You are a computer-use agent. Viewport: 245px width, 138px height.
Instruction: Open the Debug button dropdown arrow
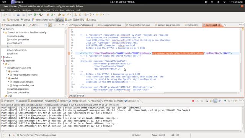[x=31, y=15]
